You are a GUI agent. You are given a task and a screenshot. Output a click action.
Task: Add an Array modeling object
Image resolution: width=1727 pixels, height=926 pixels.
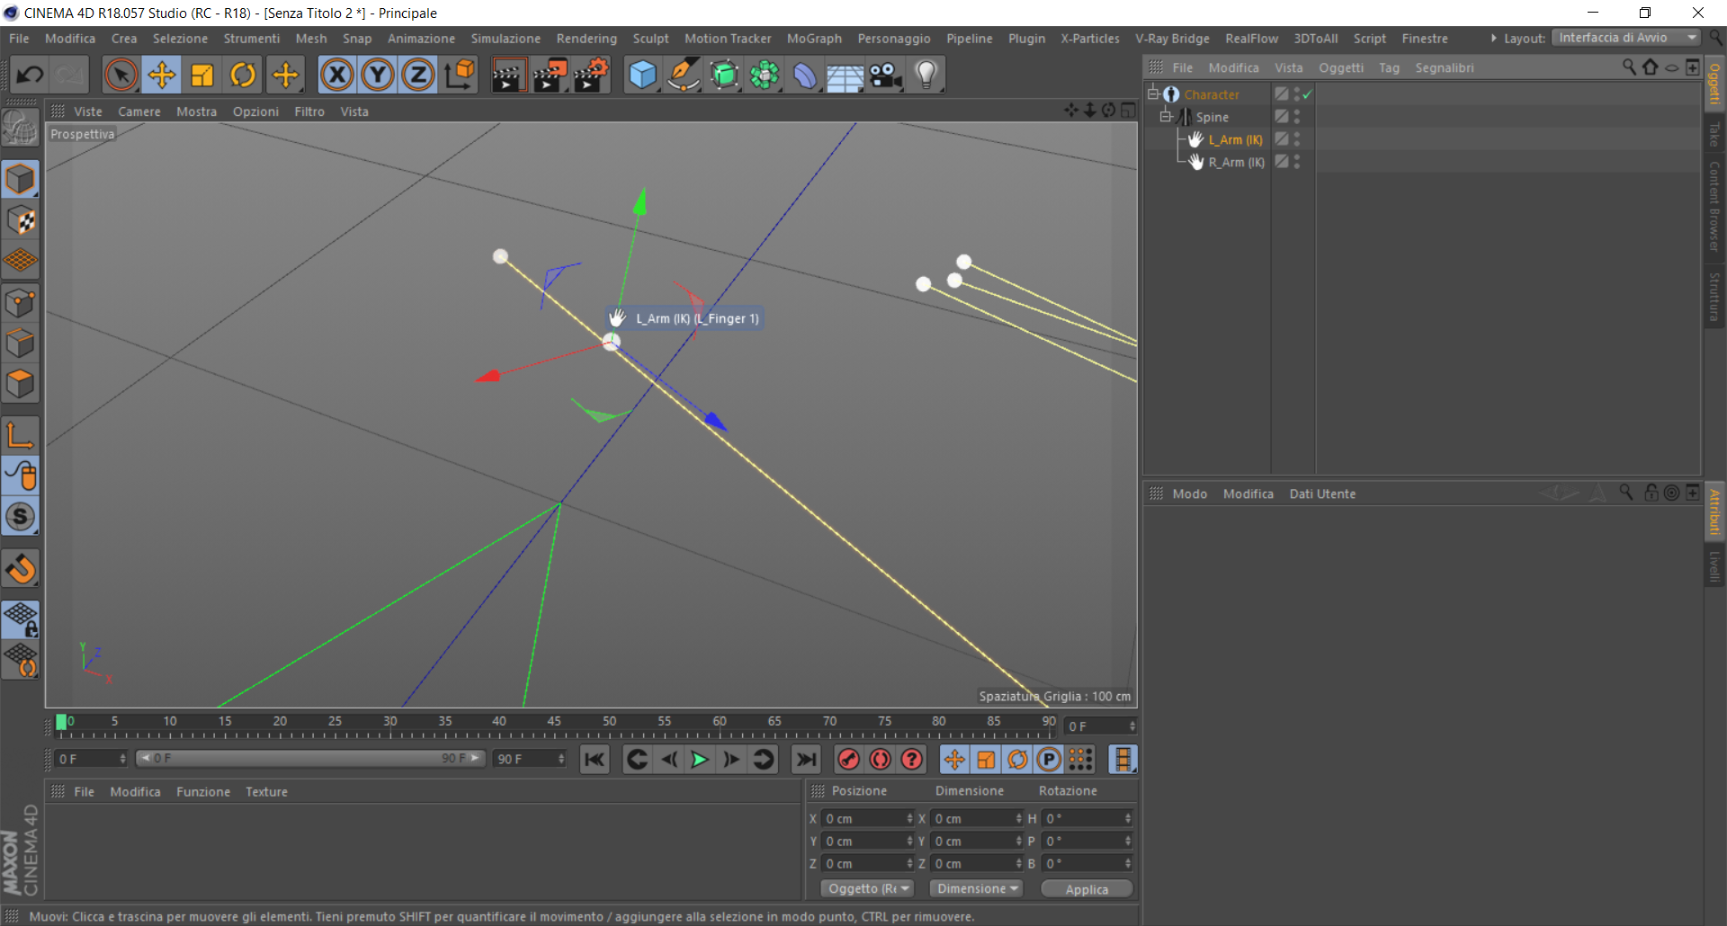[765, 75]
